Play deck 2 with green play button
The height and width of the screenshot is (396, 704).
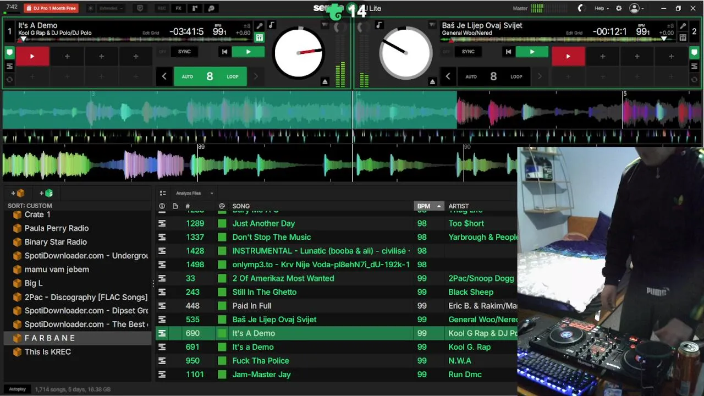(532, 52)
